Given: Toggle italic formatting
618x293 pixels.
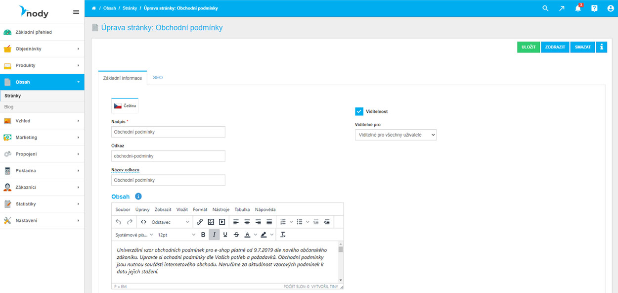Looking at the screenshot, I should (x=214, y=235).
